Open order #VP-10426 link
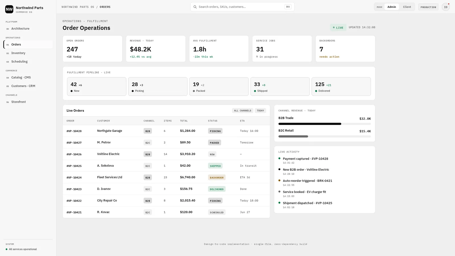The image size is (455, 256). coord(74,154)
